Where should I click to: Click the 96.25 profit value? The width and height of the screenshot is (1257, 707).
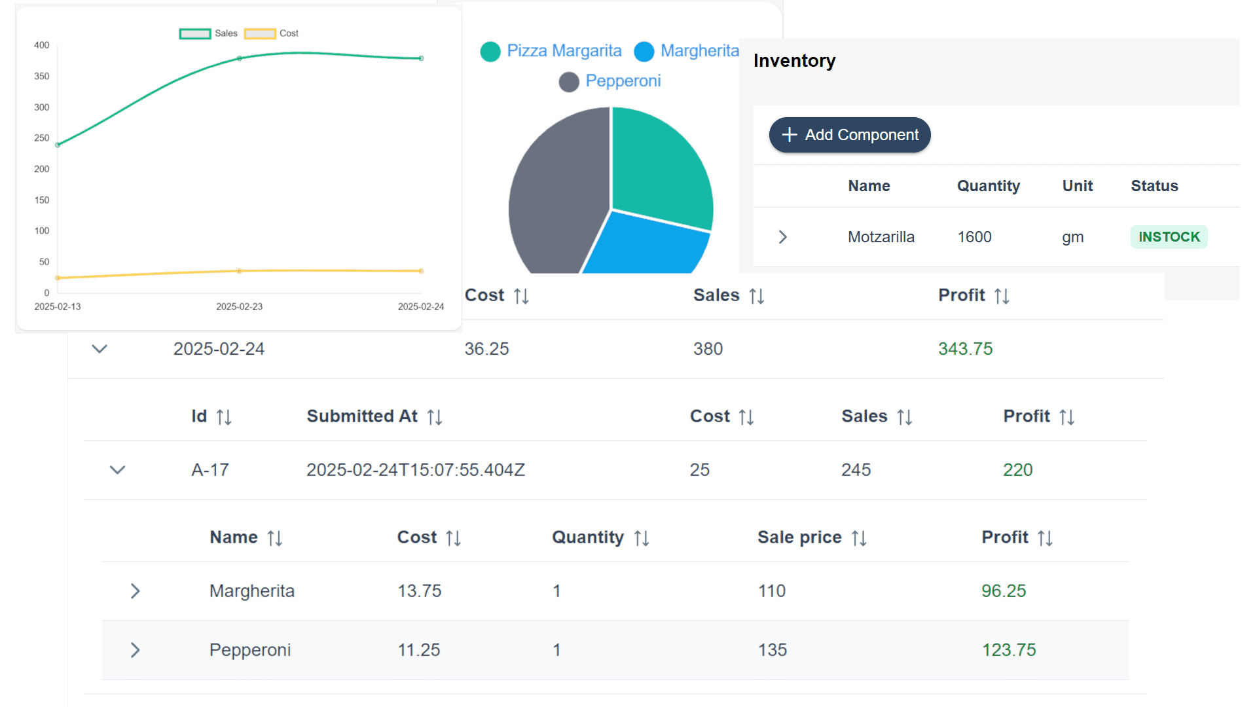(1003, 591)
